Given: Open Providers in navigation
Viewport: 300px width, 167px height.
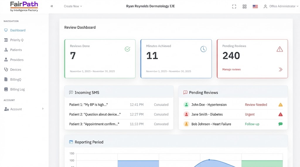Looking at the screenshot, I should 17,60.
